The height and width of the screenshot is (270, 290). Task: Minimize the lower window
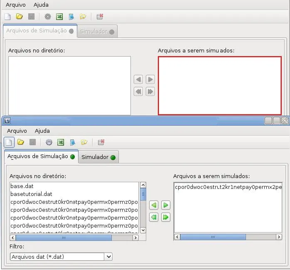268,121
